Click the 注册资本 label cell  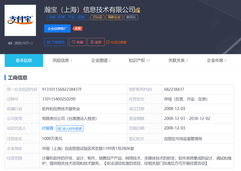[x=22, y=139]
